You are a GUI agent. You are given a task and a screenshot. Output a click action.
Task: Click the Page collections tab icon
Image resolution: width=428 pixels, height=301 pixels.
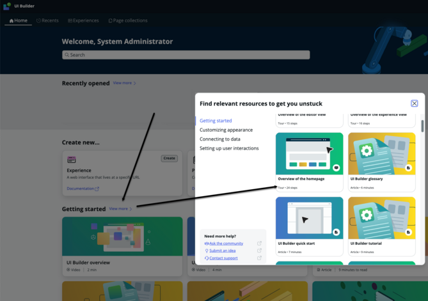click(110, 20)
